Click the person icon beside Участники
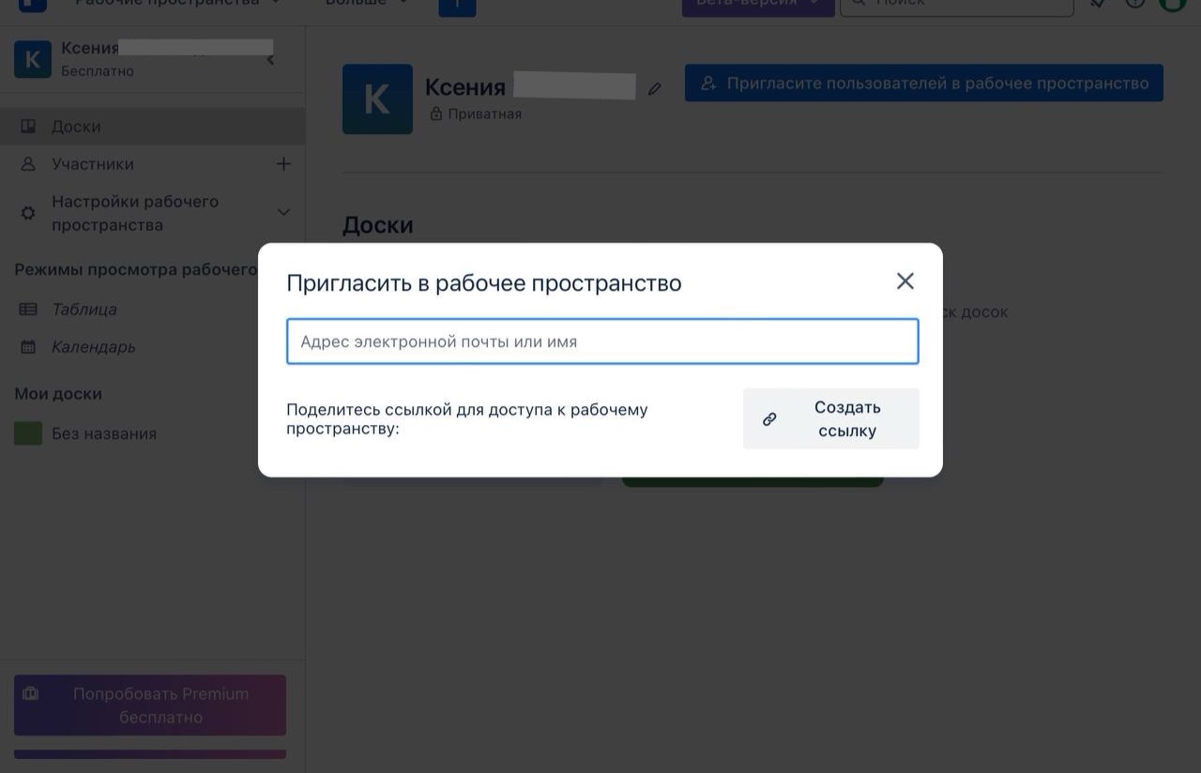 (x=28, y=164)
